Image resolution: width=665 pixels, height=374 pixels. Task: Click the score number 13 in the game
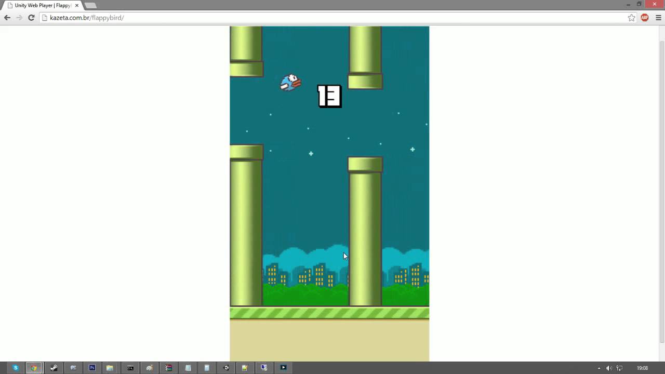[329, 96]
